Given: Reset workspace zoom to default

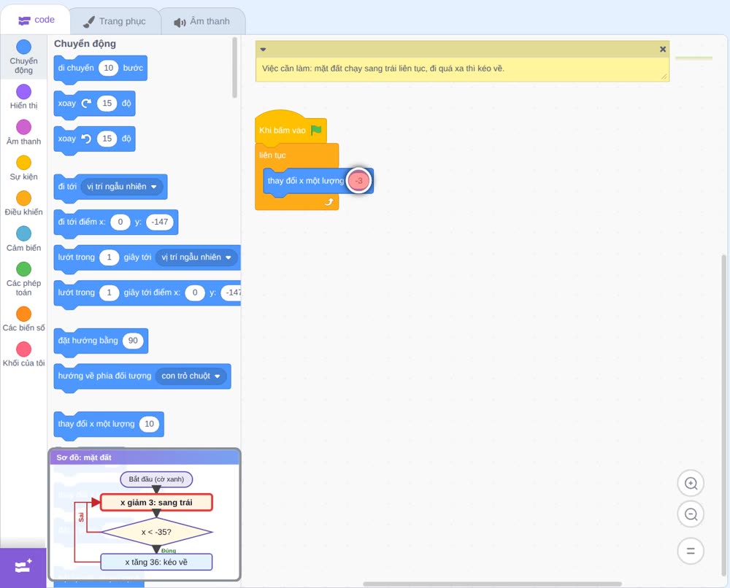Looking at the screenshot, I should tap(691, 551).
